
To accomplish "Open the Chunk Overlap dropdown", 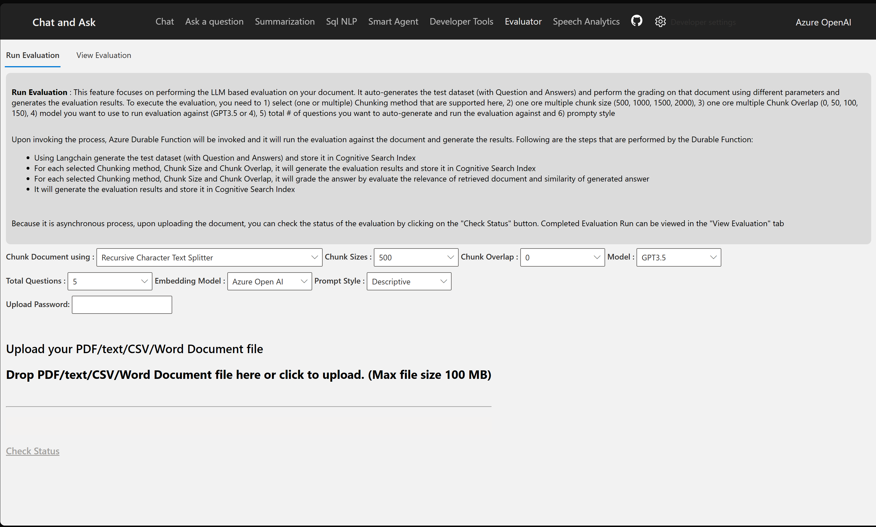I will [x=562, y=258].
